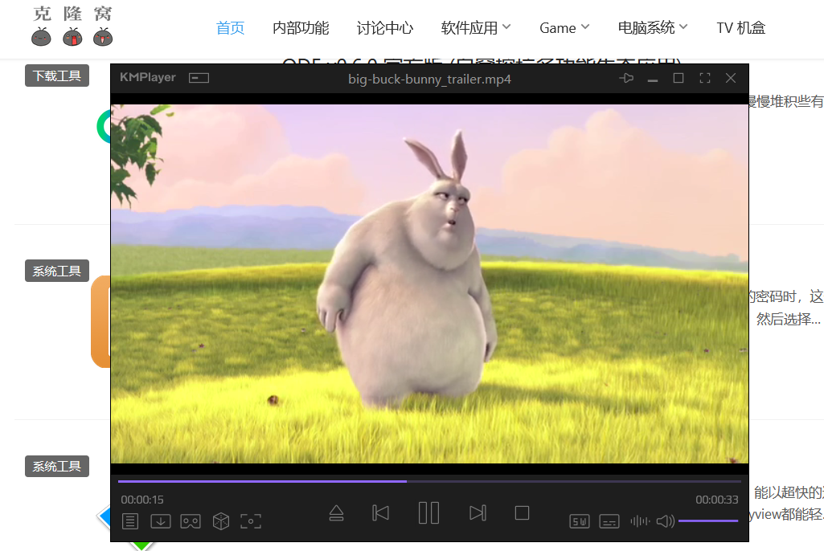Screen dimensions: 824x551
Task: Open the 讨论中心 menu item
Action: point(385,28)
